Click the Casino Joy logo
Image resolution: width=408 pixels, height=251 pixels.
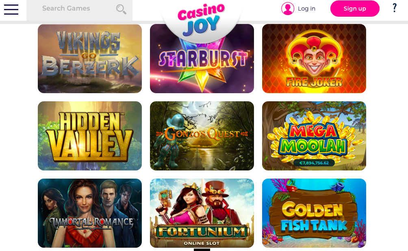[201, 20]
